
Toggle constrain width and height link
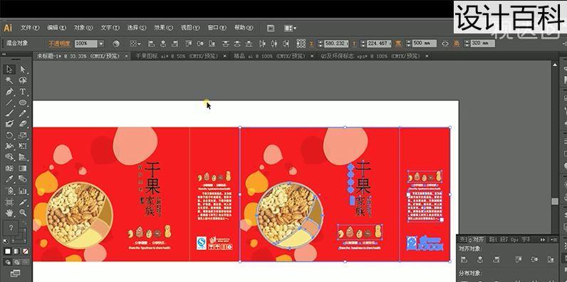click(x=445, y=43)
